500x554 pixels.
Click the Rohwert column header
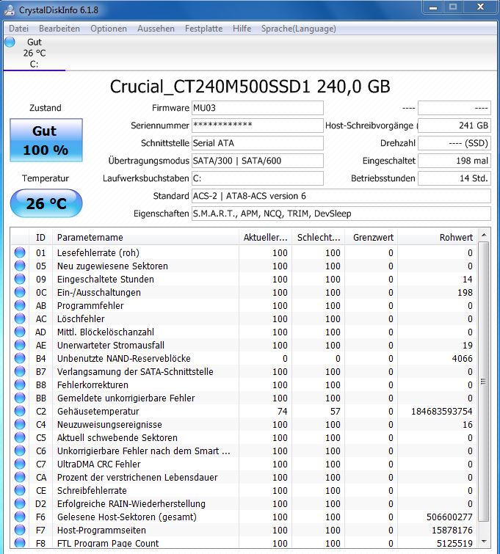(x=437, y=238)
